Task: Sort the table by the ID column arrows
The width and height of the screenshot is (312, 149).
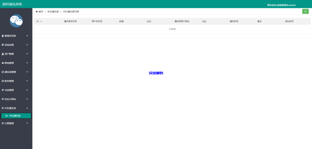Action: click(x=41, y=22)
